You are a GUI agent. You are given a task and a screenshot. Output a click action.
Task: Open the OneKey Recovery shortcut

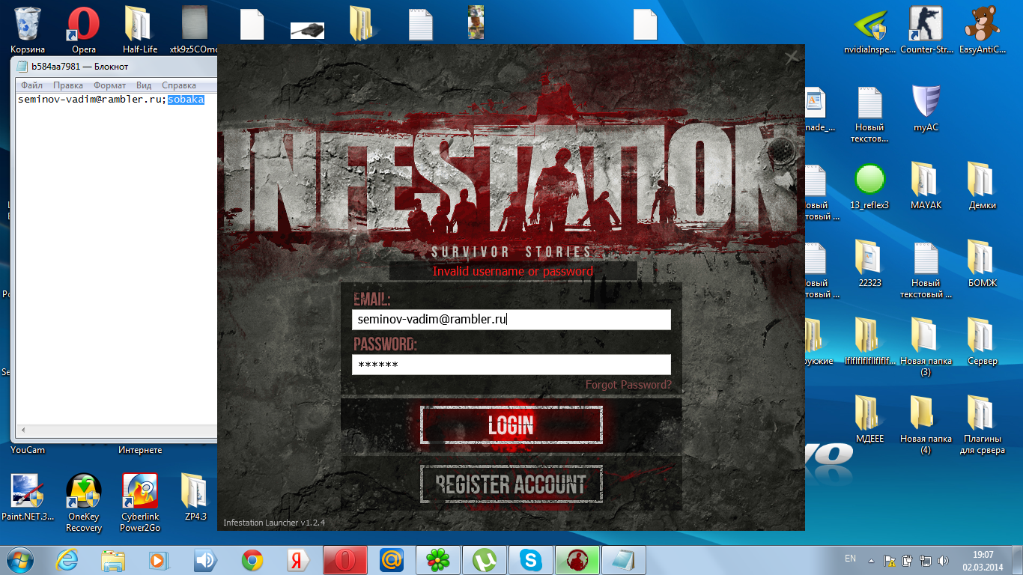coord(83,502)
